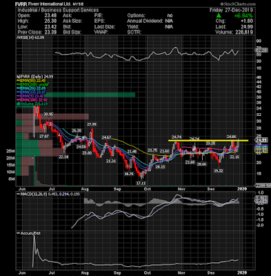The image size is (271, 276).
Task: Click the 24.67 price label
Action: 106,137
